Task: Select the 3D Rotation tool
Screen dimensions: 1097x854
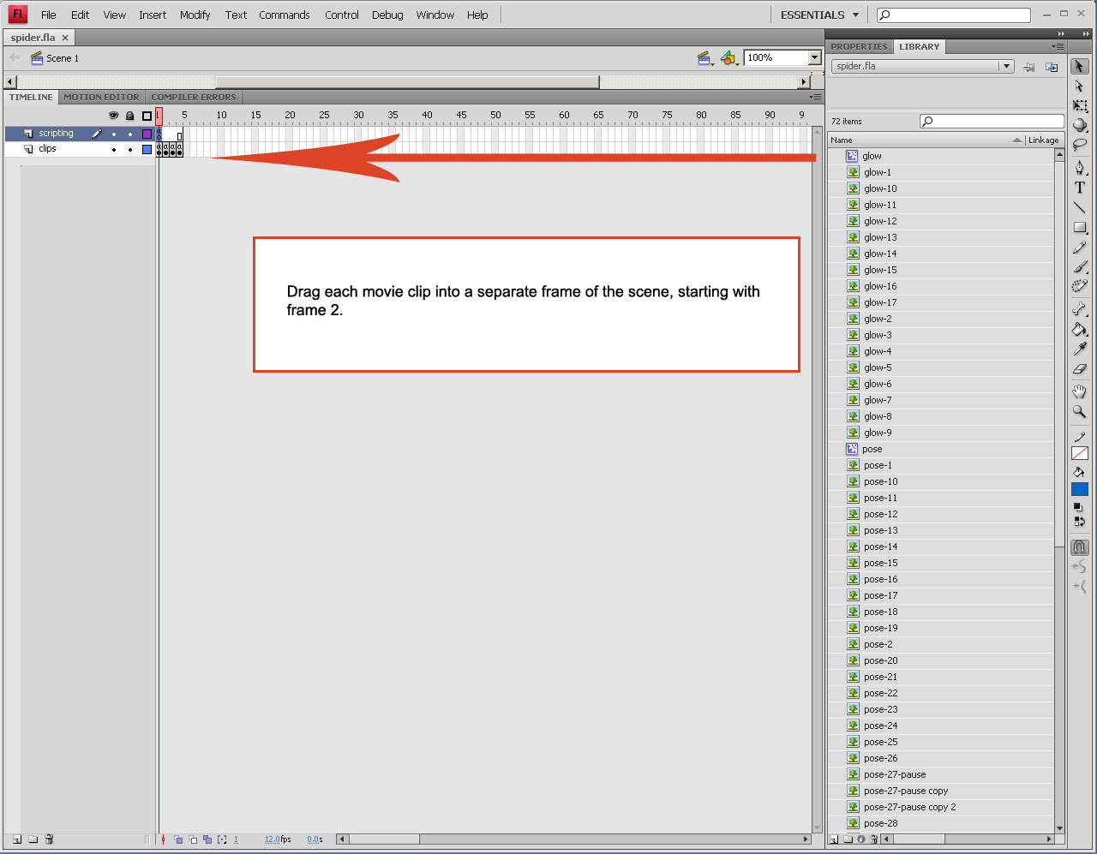Action: point(1079,125)
